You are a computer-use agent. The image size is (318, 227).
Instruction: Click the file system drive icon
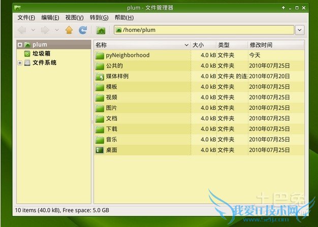[x=27, y=63]
